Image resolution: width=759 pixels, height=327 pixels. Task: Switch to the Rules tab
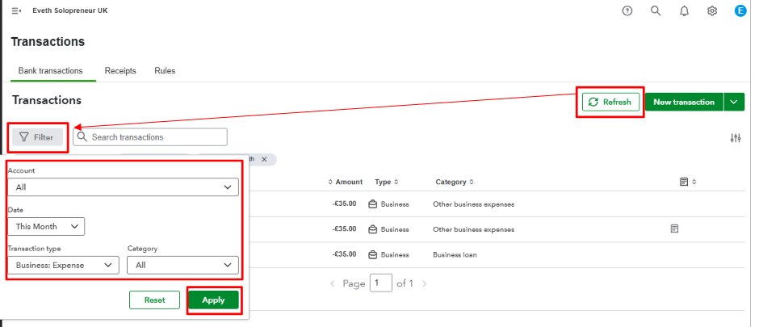coord(165,71)
